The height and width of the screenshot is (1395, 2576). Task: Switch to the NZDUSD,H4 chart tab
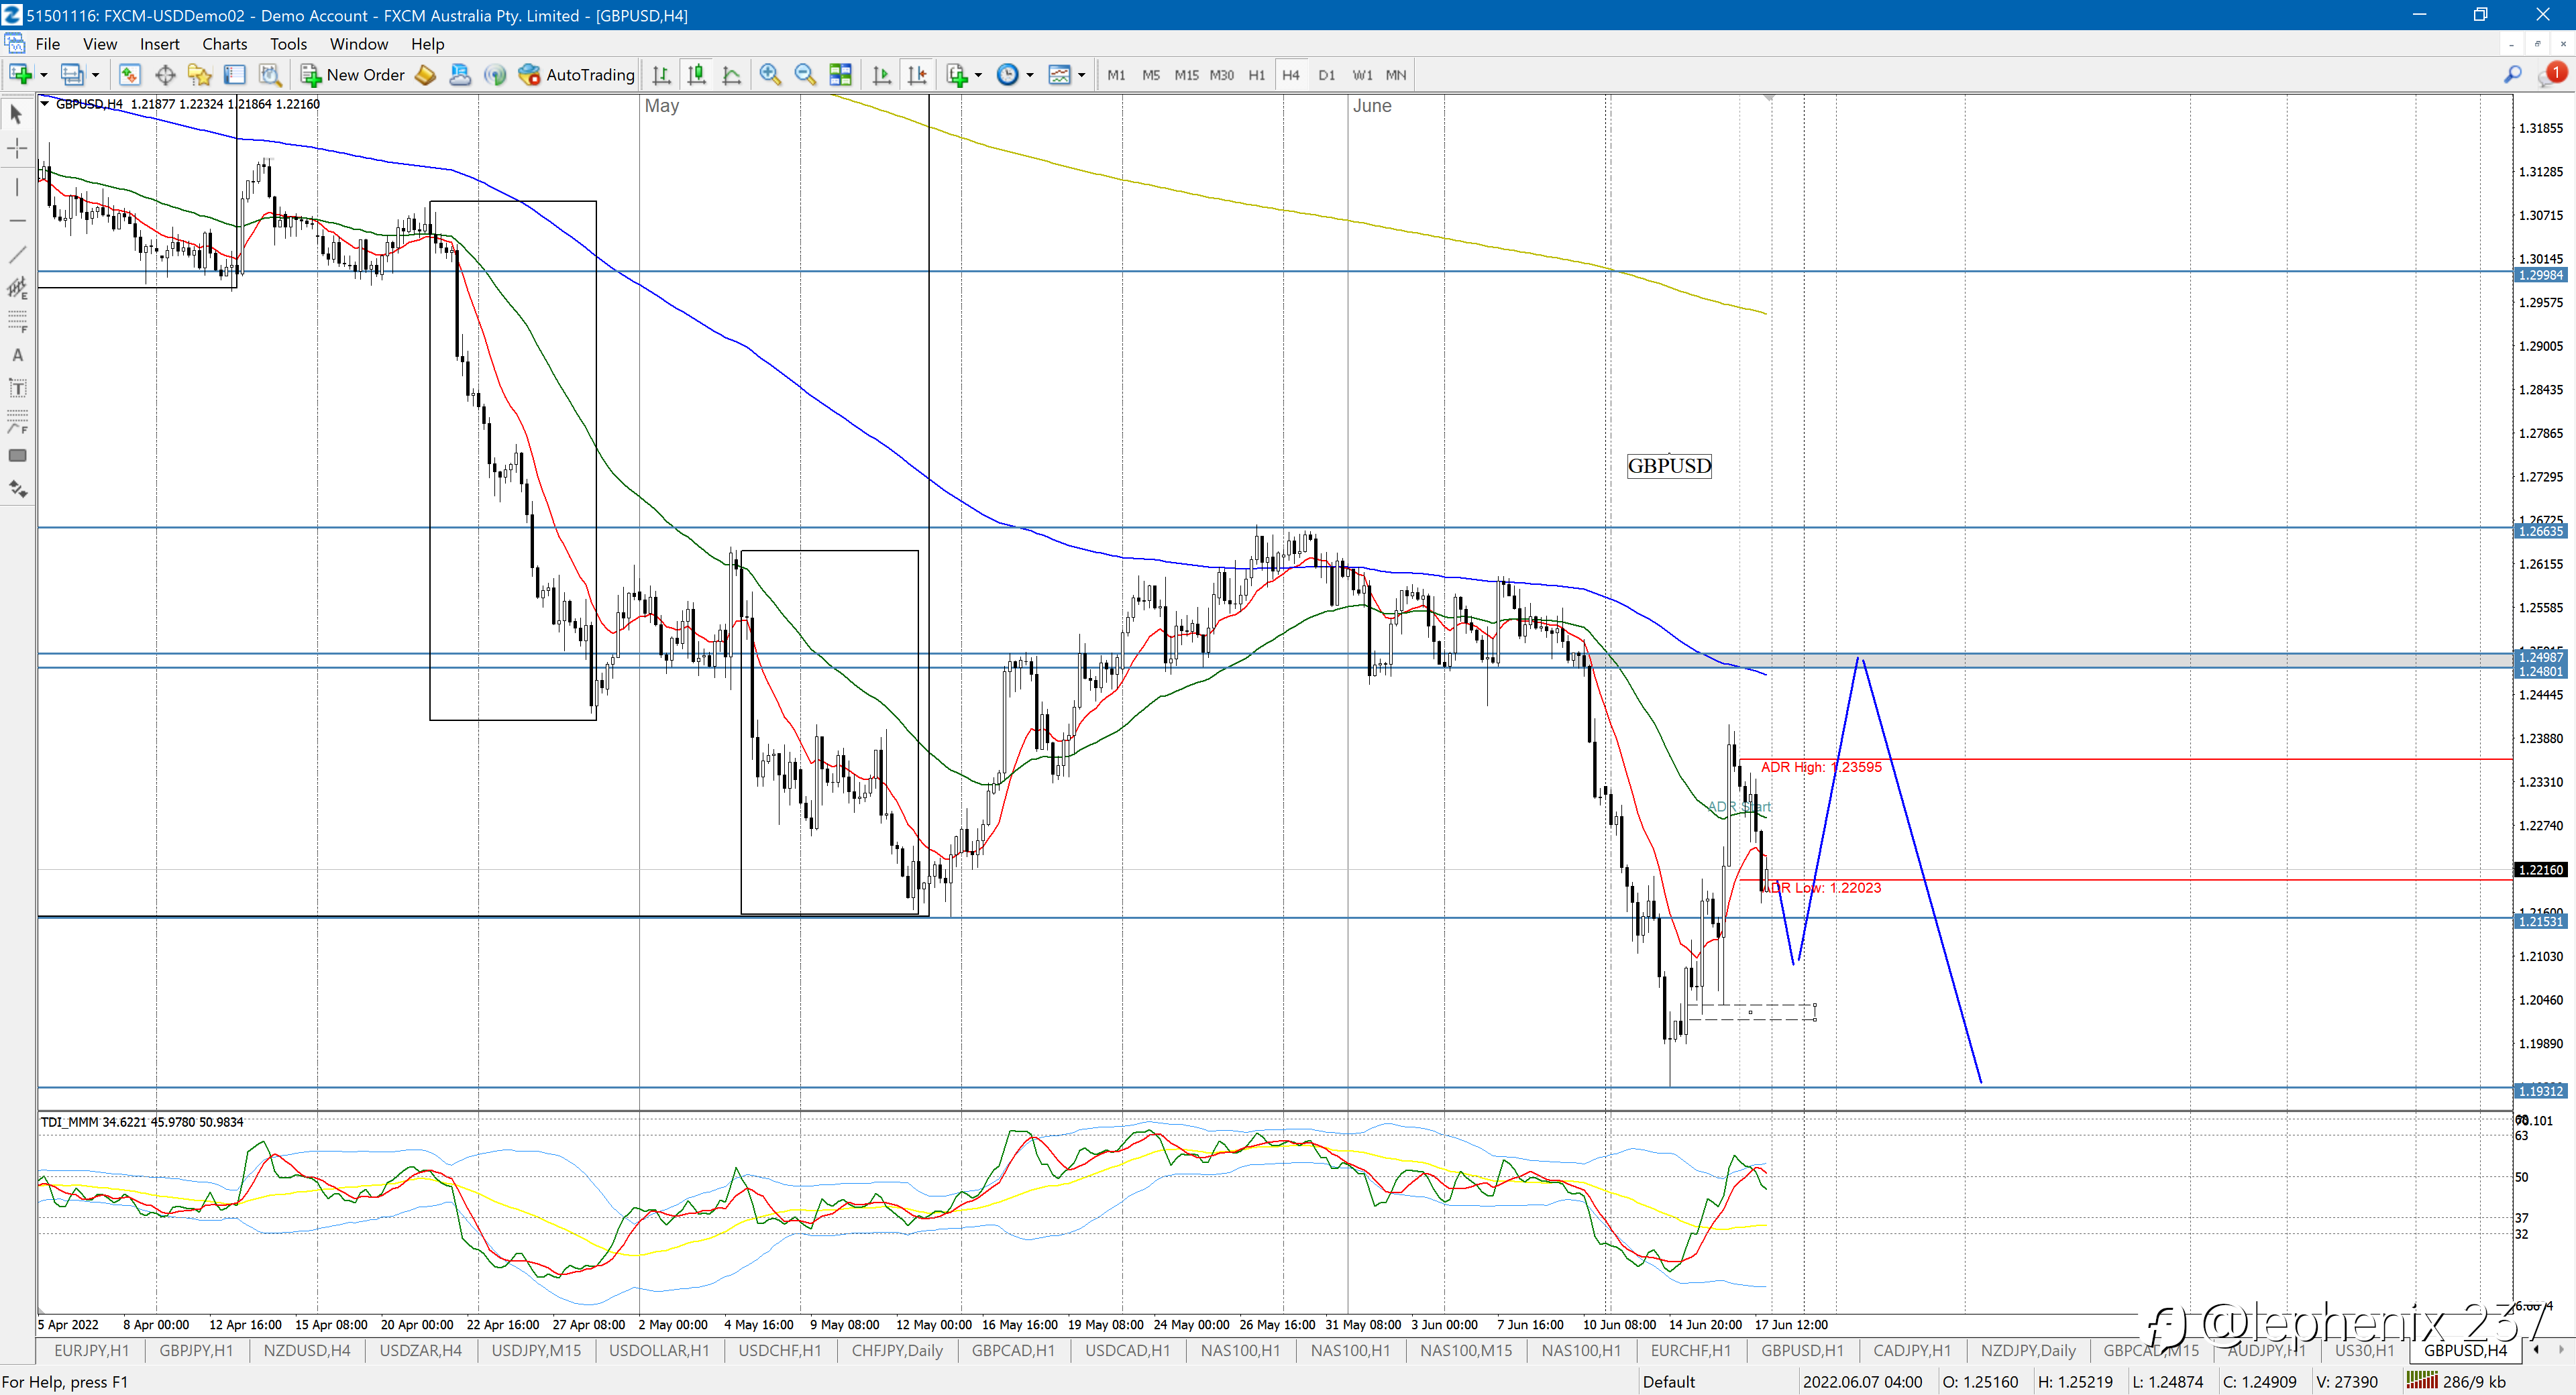click(307, 1350)
